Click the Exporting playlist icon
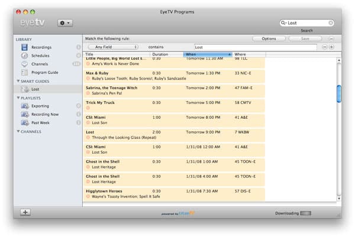 pos(25,106)
